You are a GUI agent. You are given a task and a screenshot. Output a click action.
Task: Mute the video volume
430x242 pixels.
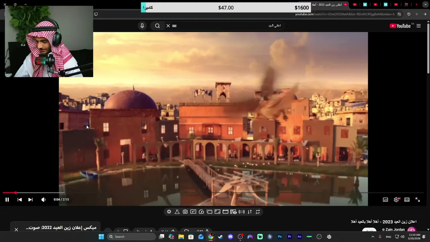click(43, 200)
